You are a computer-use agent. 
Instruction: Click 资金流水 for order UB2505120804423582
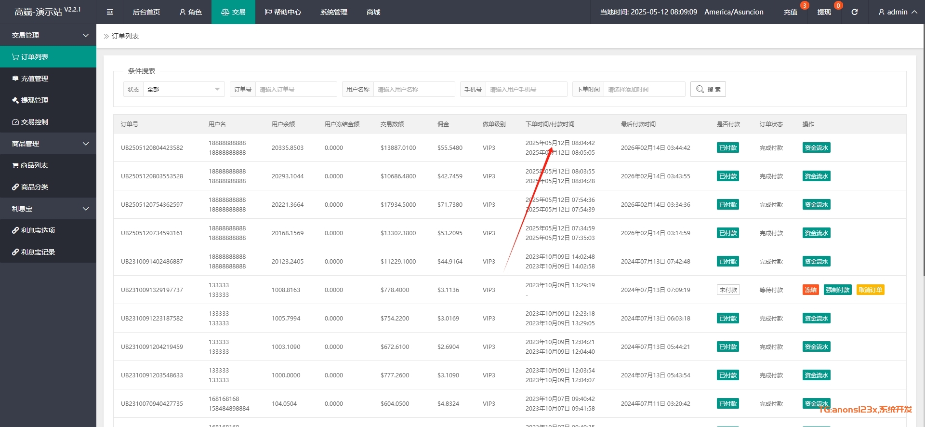tap(816, 148)
